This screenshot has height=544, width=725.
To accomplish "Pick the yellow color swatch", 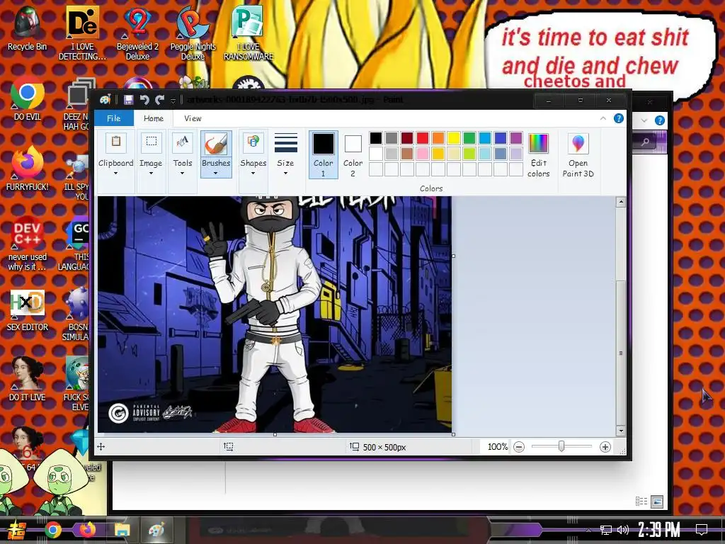I will tap(454, 138).
